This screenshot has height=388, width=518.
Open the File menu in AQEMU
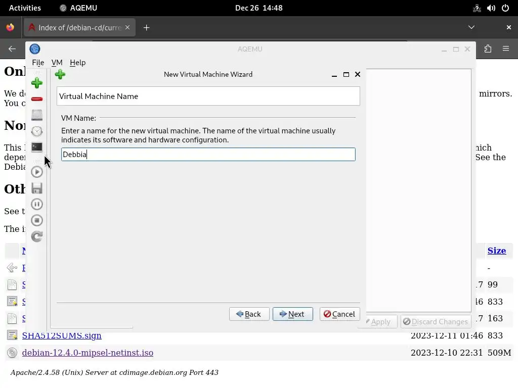click(x=38, y=62)
